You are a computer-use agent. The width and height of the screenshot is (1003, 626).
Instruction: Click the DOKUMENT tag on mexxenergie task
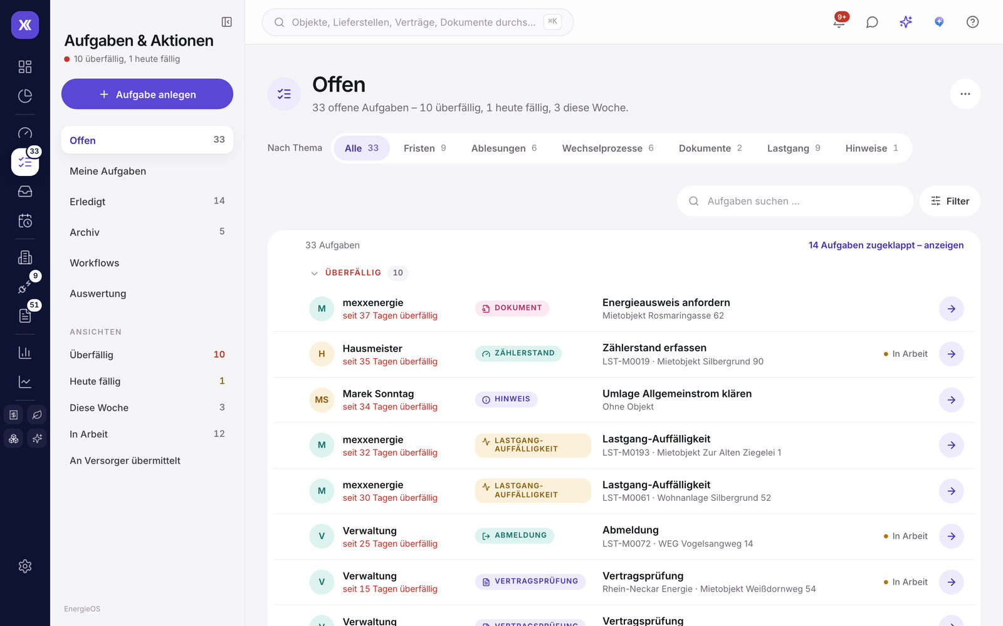pyautogui.click(x=512, y=308)
